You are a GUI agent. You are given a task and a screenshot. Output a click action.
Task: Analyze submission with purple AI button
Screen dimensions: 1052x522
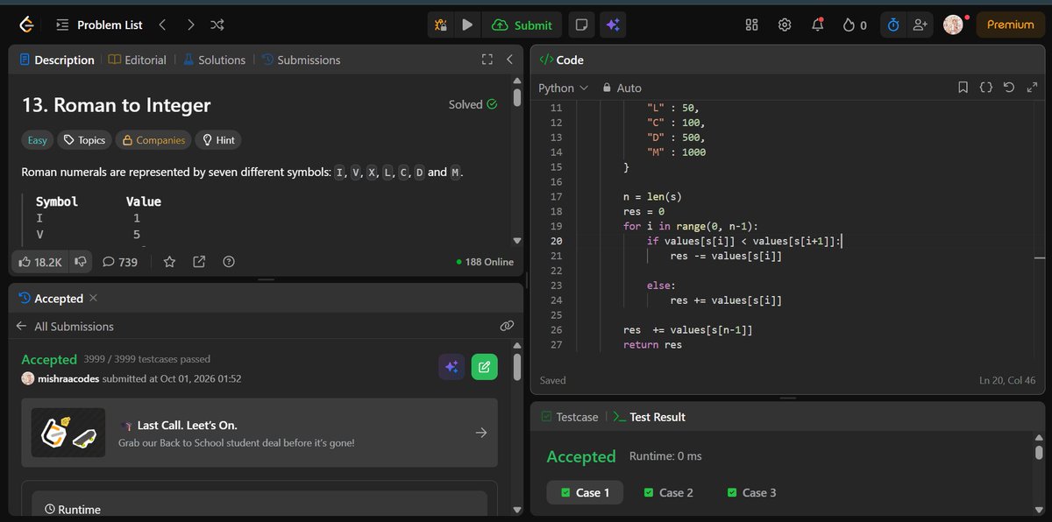451,367
